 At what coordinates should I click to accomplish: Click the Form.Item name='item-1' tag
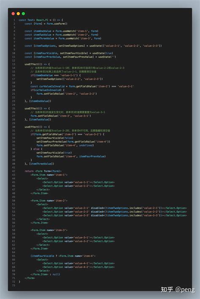pos(49,175)
